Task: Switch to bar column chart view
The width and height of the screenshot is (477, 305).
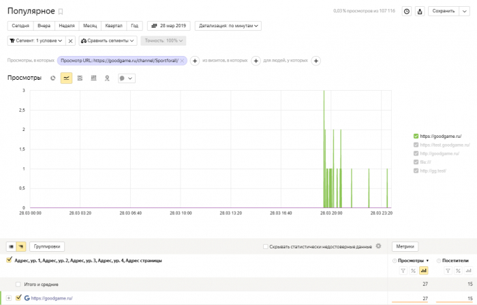Action: click(x=94, y=78)
